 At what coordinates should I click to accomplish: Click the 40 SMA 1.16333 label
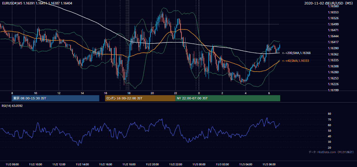(296, 60)
